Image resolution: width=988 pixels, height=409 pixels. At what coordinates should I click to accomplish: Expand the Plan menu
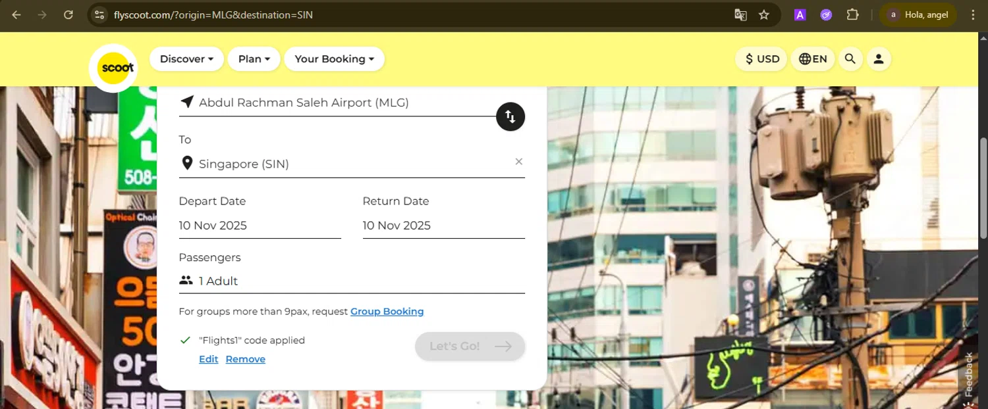pos(254,59)
